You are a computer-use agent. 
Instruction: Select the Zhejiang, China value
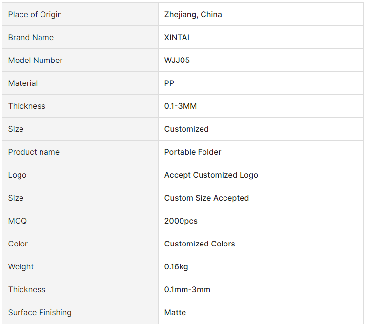point(193,15)
